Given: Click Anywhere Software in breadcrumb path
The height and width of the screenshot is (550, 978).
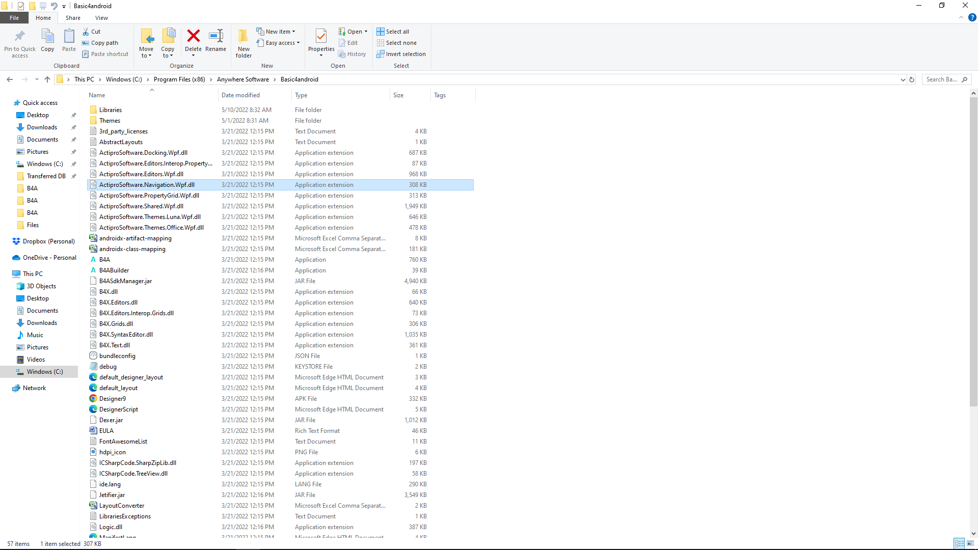Looking at the screenshot, I should pos(243,79).
